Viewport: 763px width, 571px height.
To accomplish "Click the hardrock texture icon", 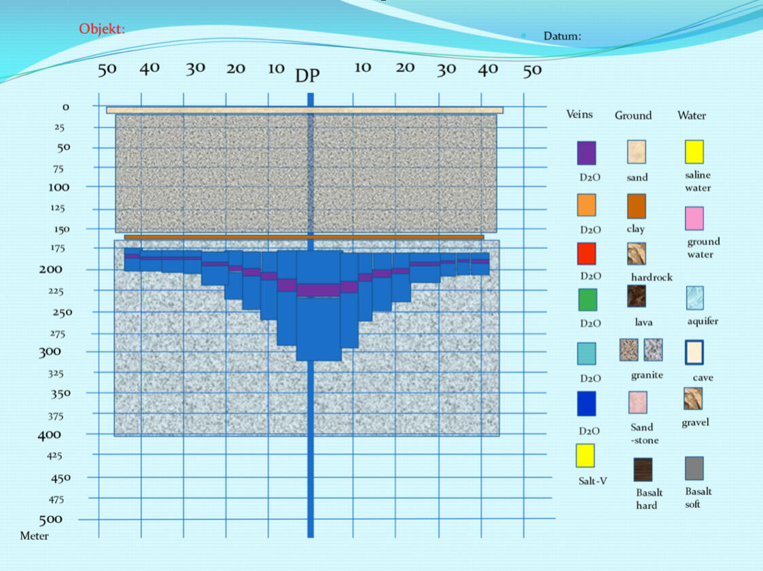I will pos(637,253).
